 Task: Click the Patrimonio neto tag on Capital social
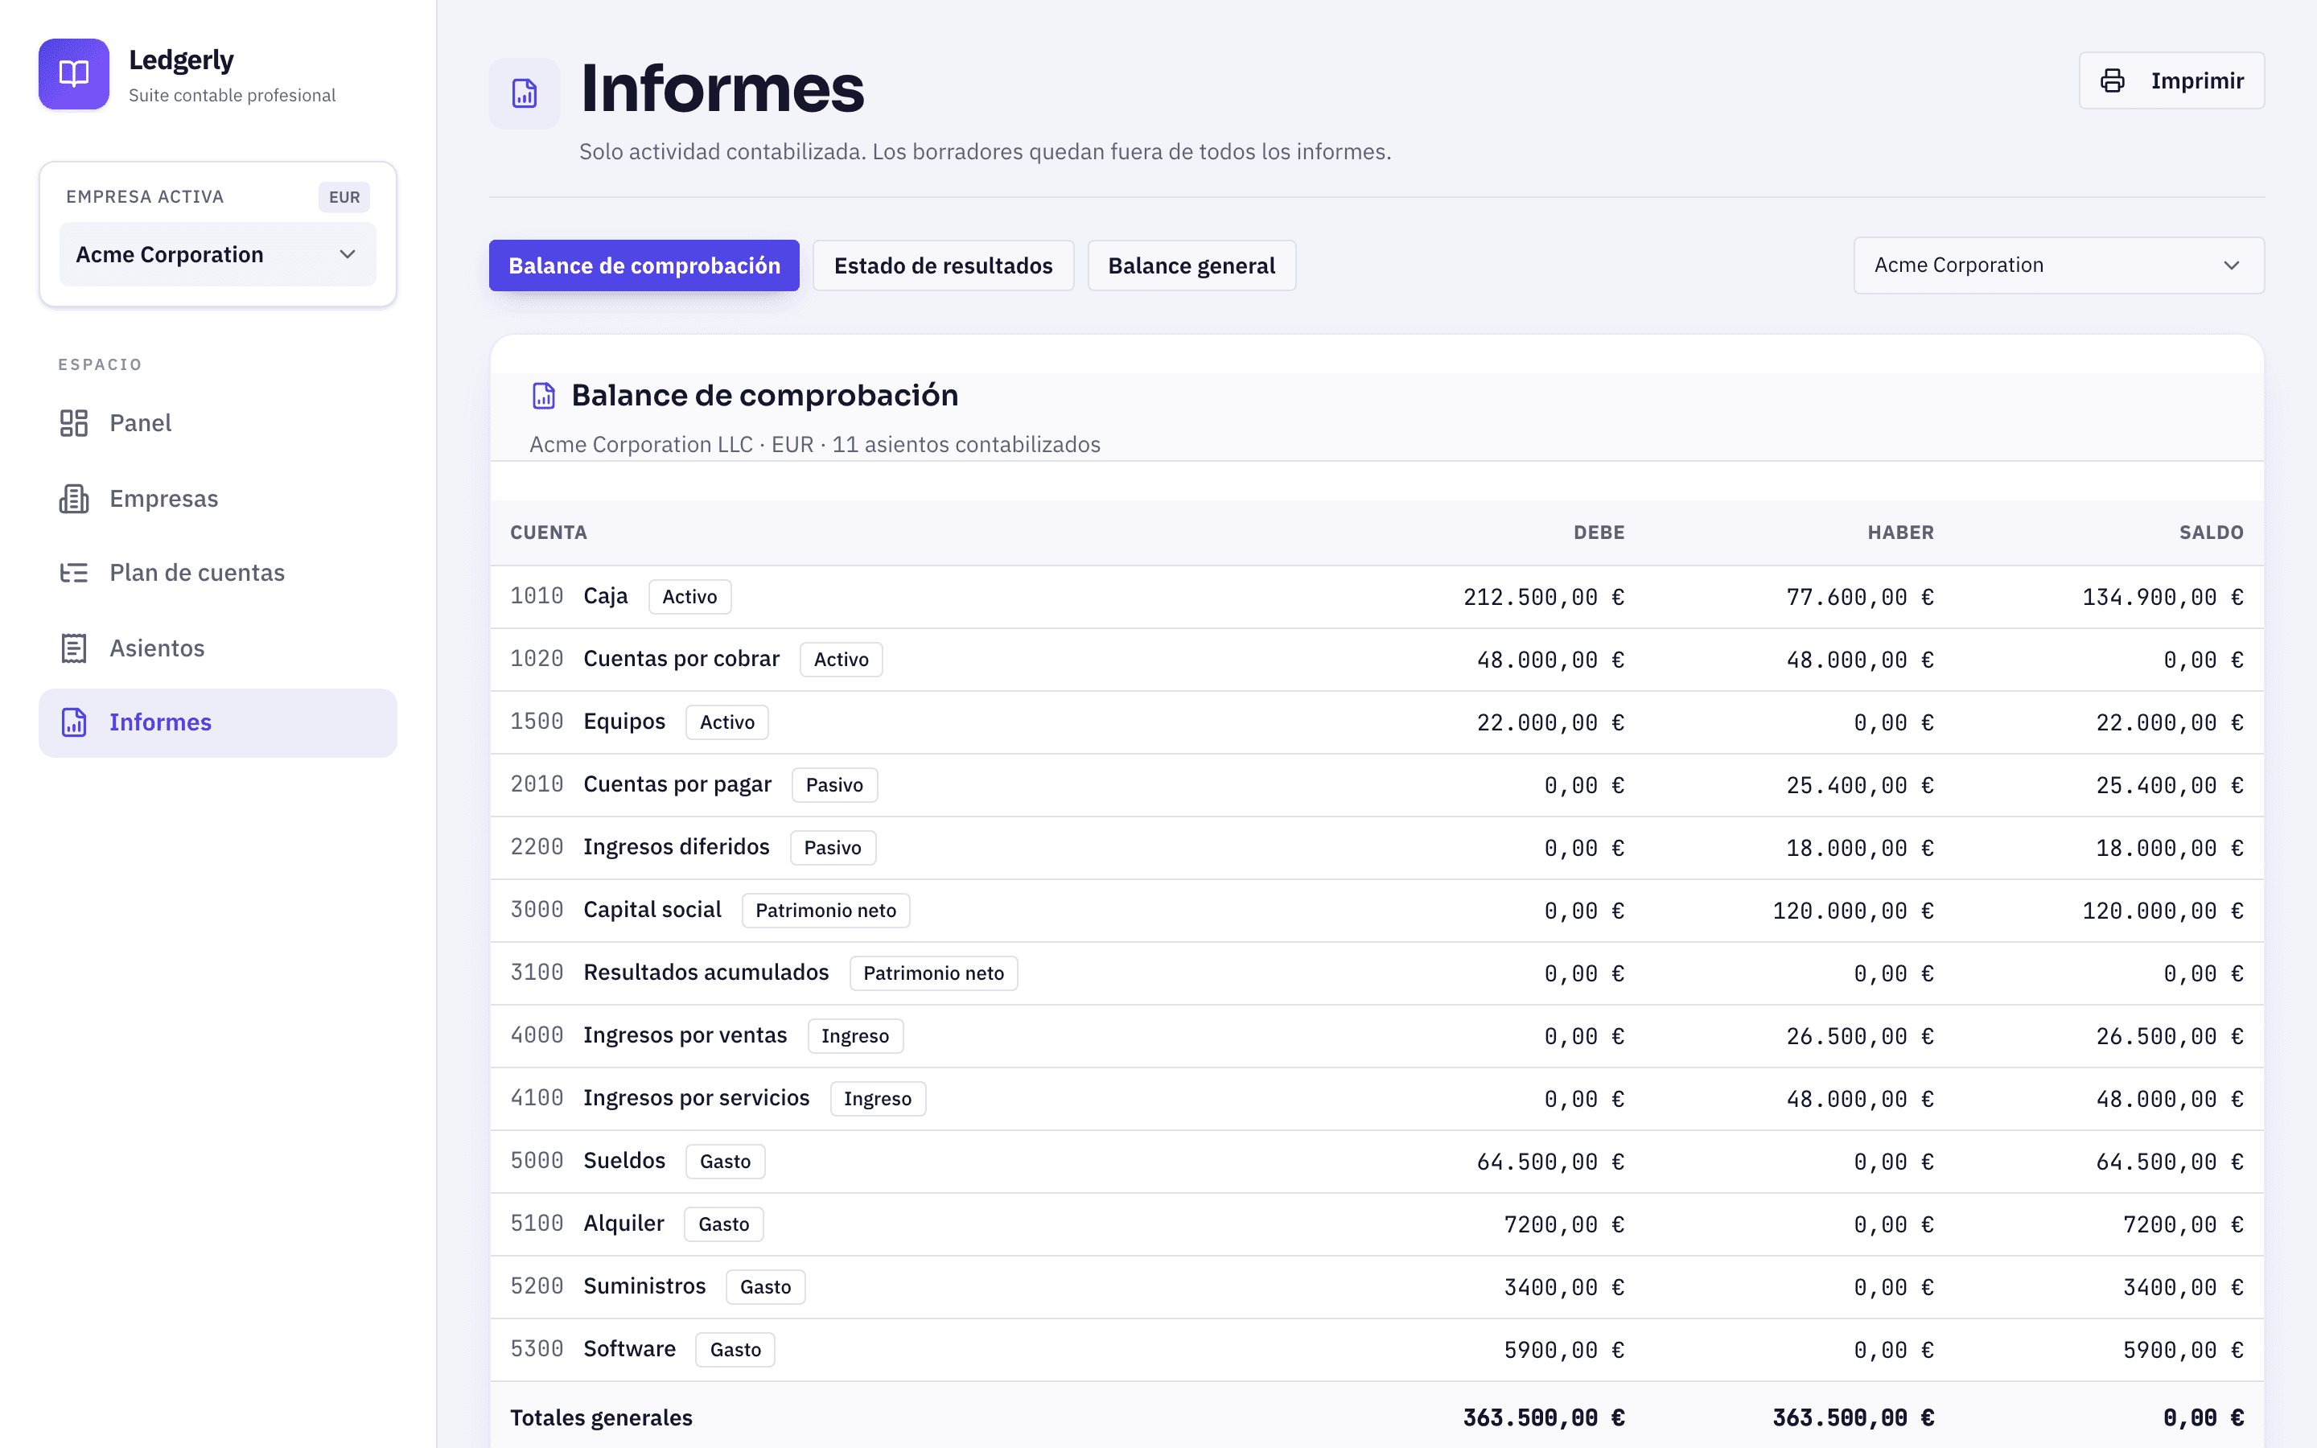825,911
